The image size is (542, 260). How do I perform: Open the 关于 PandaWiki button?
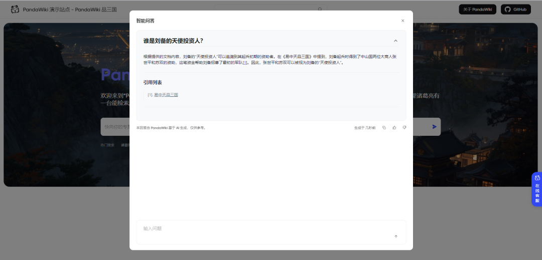[x=477, y=9]
